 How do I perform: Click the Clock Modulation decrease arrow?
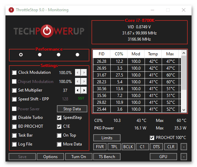click(78, 72)
